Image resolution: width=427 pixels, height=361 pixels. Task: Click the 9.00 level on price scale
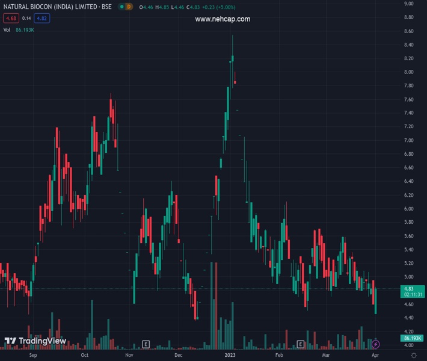tap(409, 4)
